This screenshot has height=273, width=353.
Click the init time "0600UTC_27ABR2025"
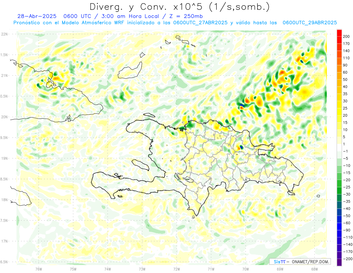click(x=200, y=23)
